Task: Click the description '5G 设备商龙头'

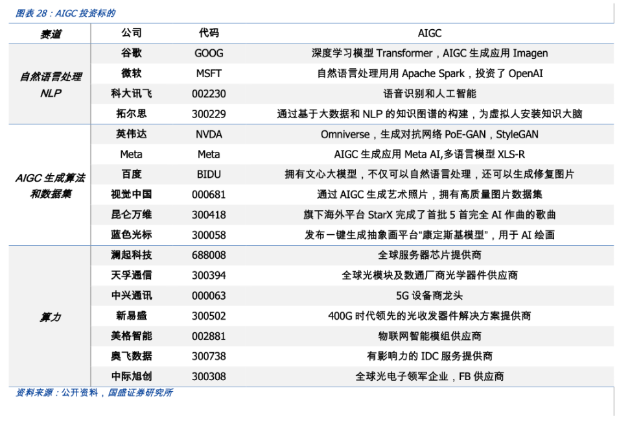Action: tap(430, 296)
